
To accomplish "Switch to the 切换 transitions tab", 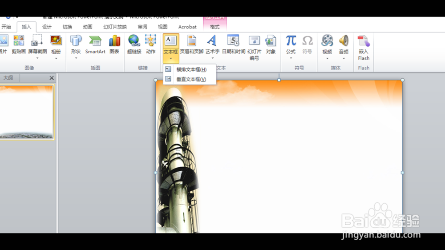I will (x=67, y=27).
